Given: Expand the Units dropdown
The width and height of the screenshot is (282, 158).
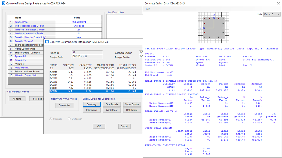Looking at the screenshot, I should (x=272, y=14).
